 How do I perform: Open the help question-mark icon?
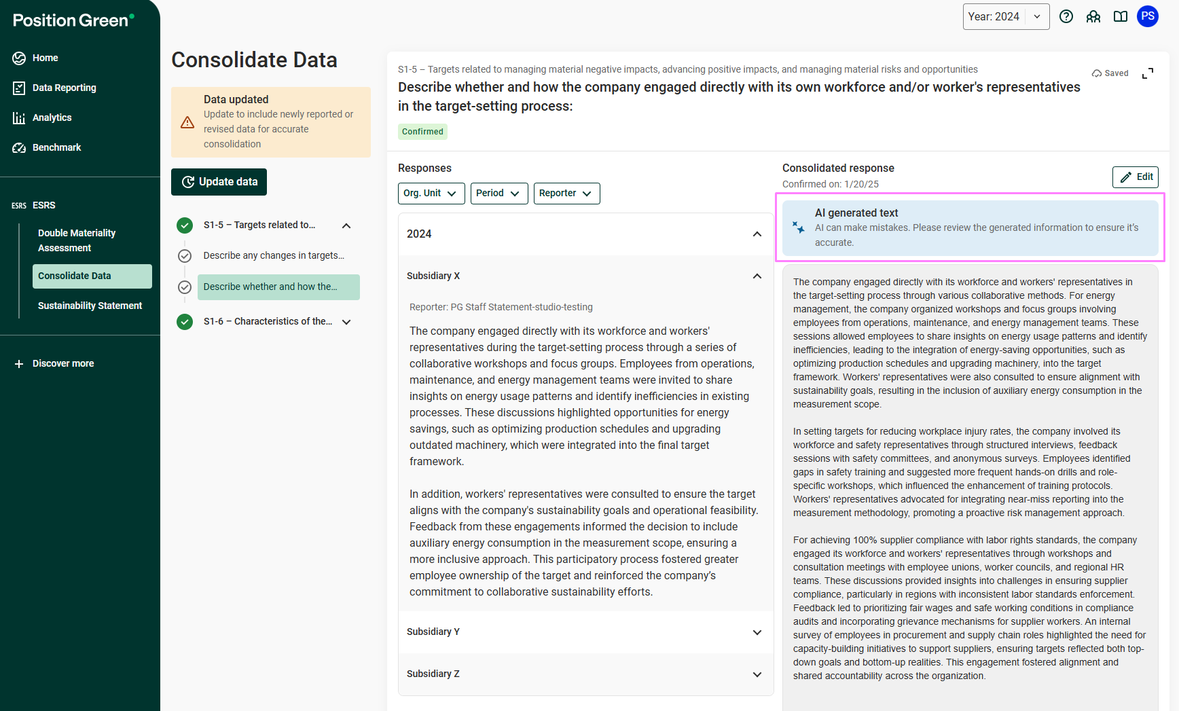pos(1066,17)
